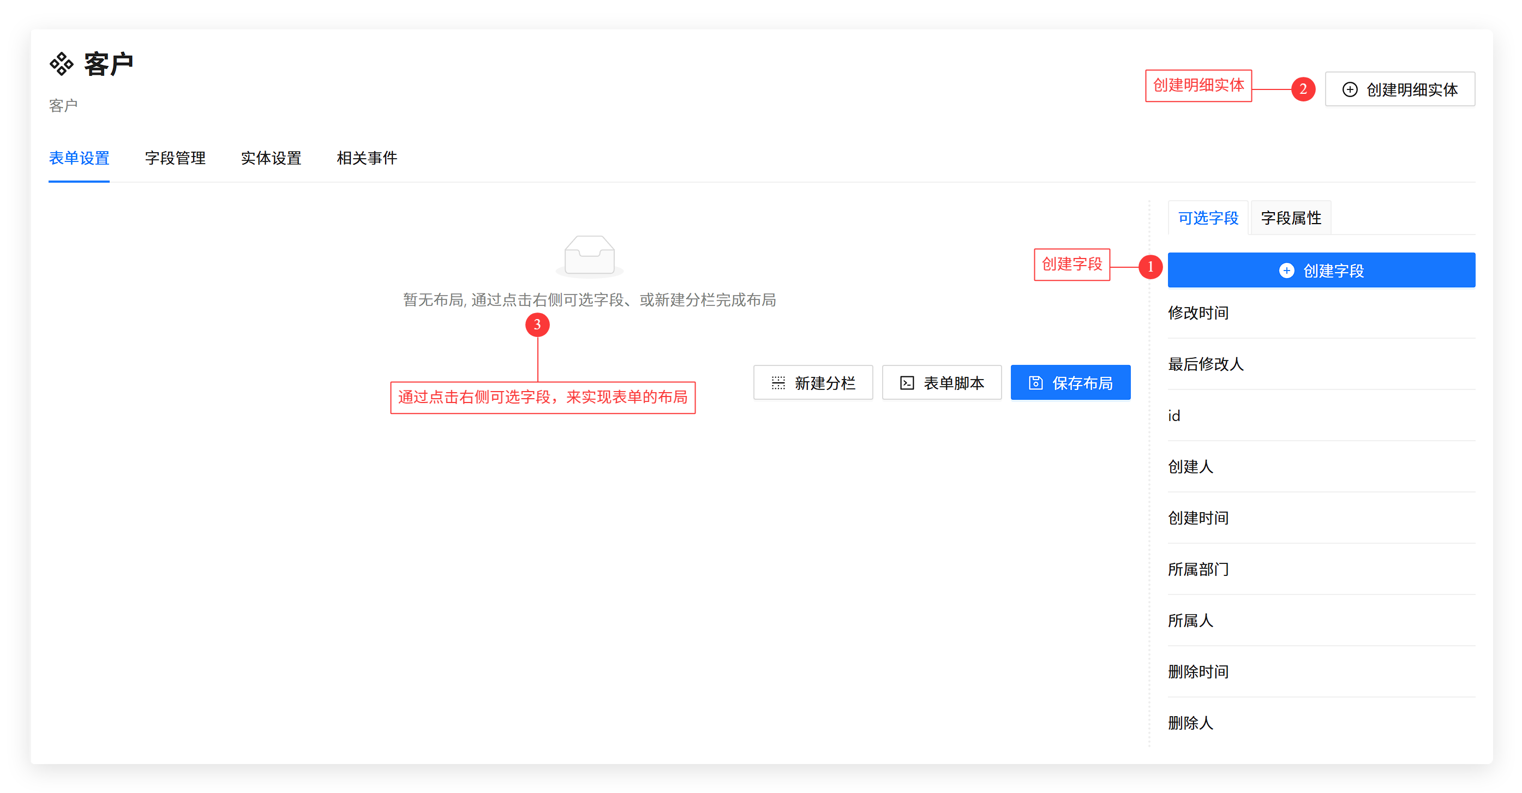Click the entity logo icon beside 客户
The image size is (1522, 793).
62,64
